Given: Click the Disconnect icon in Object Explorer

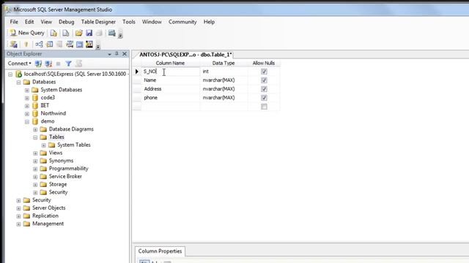Looking at the screenshot, I should (x=48, y=64).
